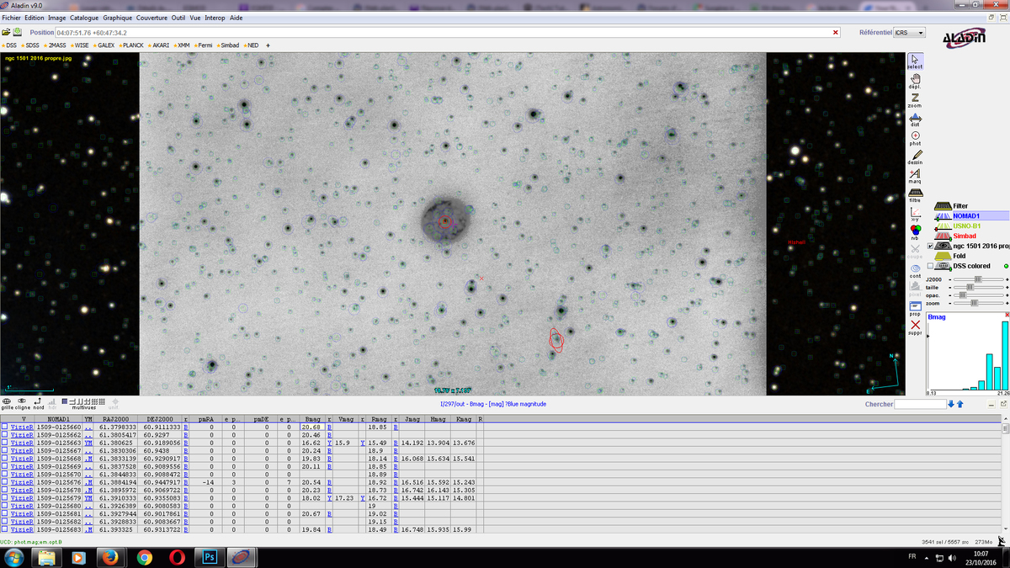The width and height of the screenshot is (1010, 568).
Task: Open VizieR link for 1509-0125660
Action: click(21, 427)
